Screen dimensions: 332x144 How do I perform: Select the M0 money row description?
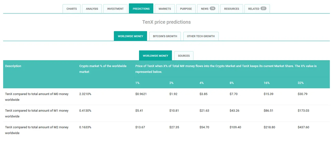click(37, 97)
